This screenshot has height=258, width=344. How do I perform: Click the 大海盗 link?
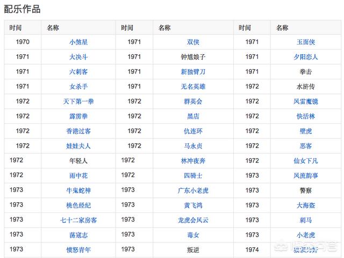(306, 205)
